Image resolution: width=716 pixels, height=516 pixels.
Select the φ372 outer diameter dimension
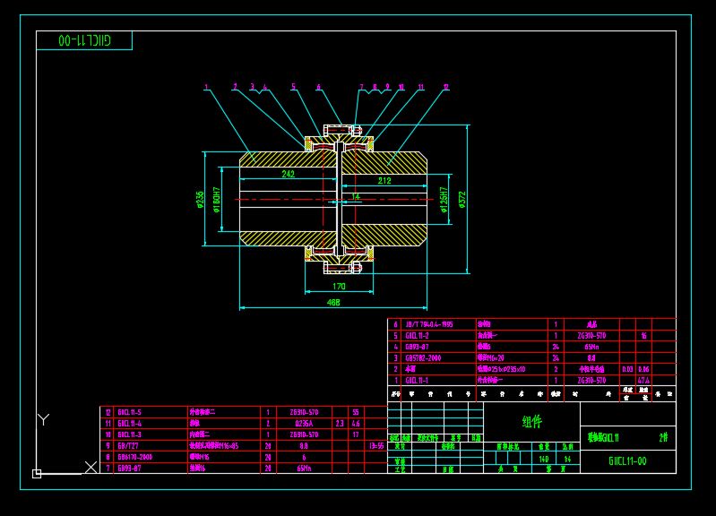click(462, 200)
